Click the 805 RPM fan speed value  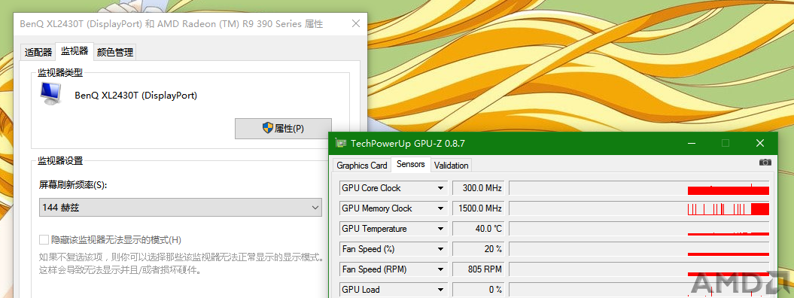(478, 269)
